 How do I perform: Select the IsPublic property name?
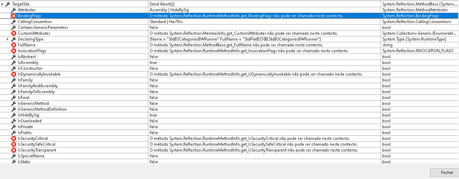[25, 133]
